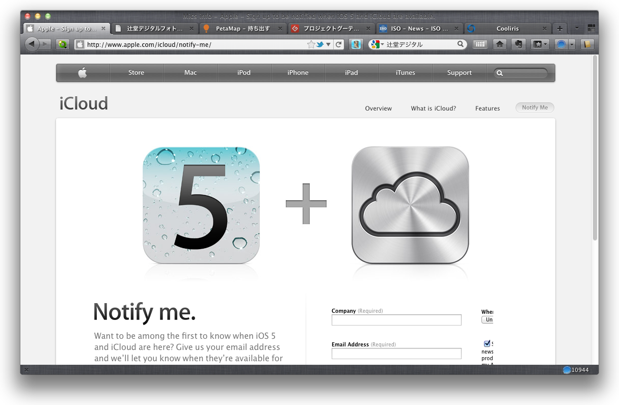619x405 pixels.
Task: Open Support in Apple navigation bar
Action: [460, 73]
